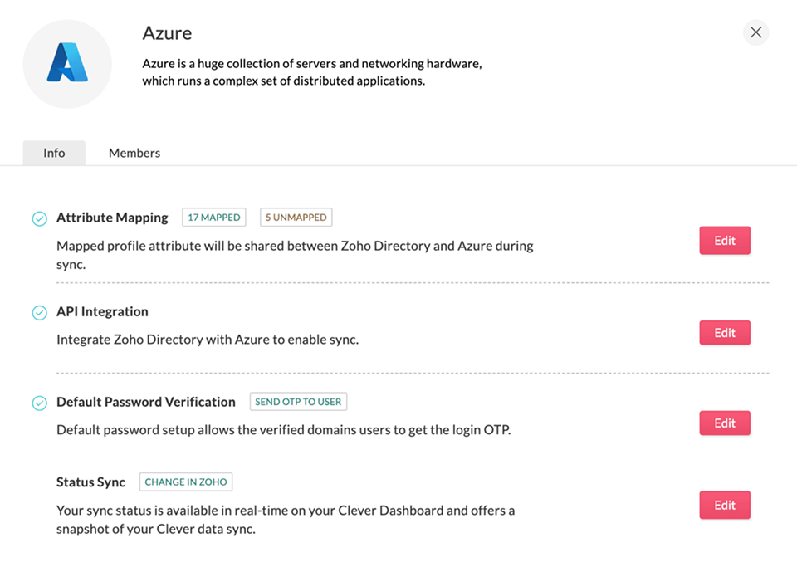Edit the API Integration settings

(x=724, y=333)
